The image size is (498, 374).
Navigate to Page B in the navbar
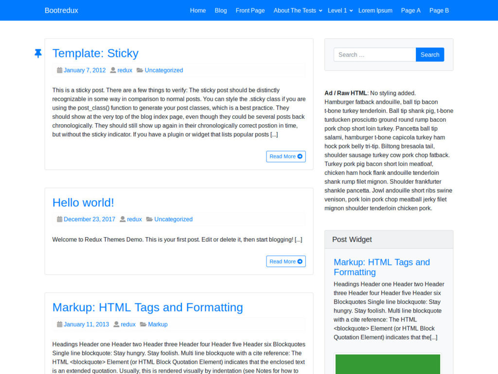pyautogui.click(x=439, y=11)
